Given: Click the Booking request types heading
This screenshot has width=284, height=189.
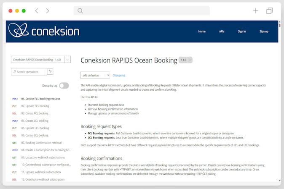Looking at the screenshot, I should [x=101, y=126].
